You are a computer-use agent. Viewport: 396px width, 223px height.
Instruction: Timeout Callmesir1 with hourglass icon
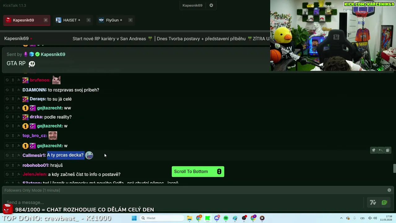coord(13,155)
